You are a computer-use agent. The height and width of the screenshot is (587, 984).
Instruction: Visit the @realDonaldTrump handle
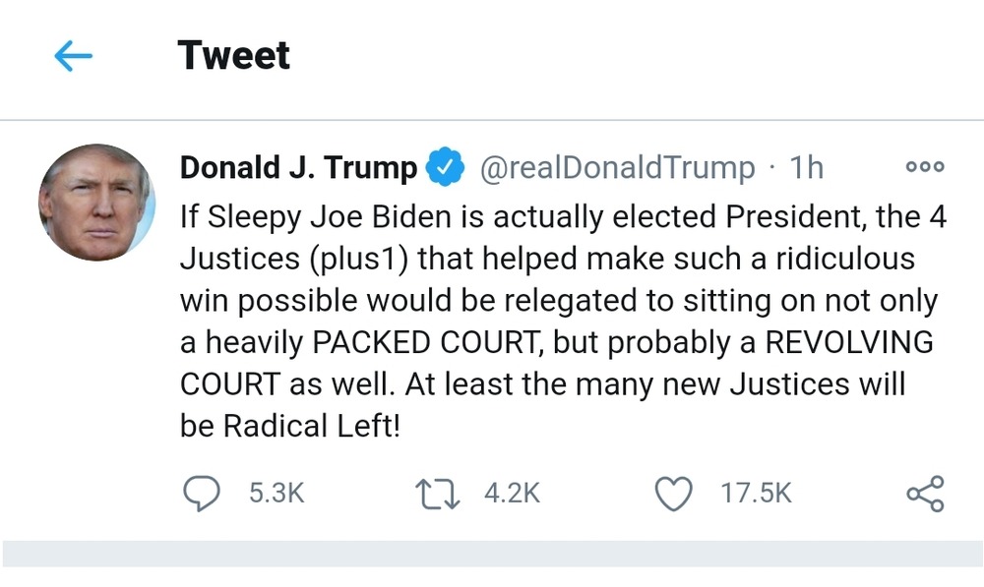(x=617, y=167)
